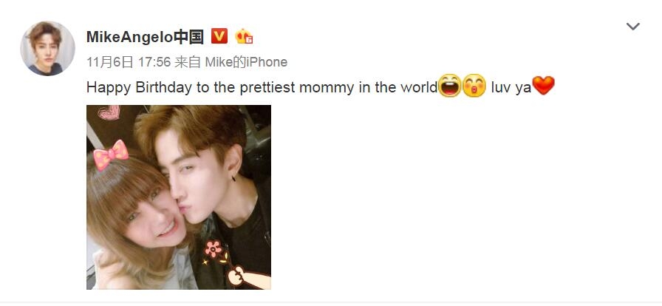Click the Happy Birthday post text
Viewport: 662px width, 306px height.
click(262, 87)
